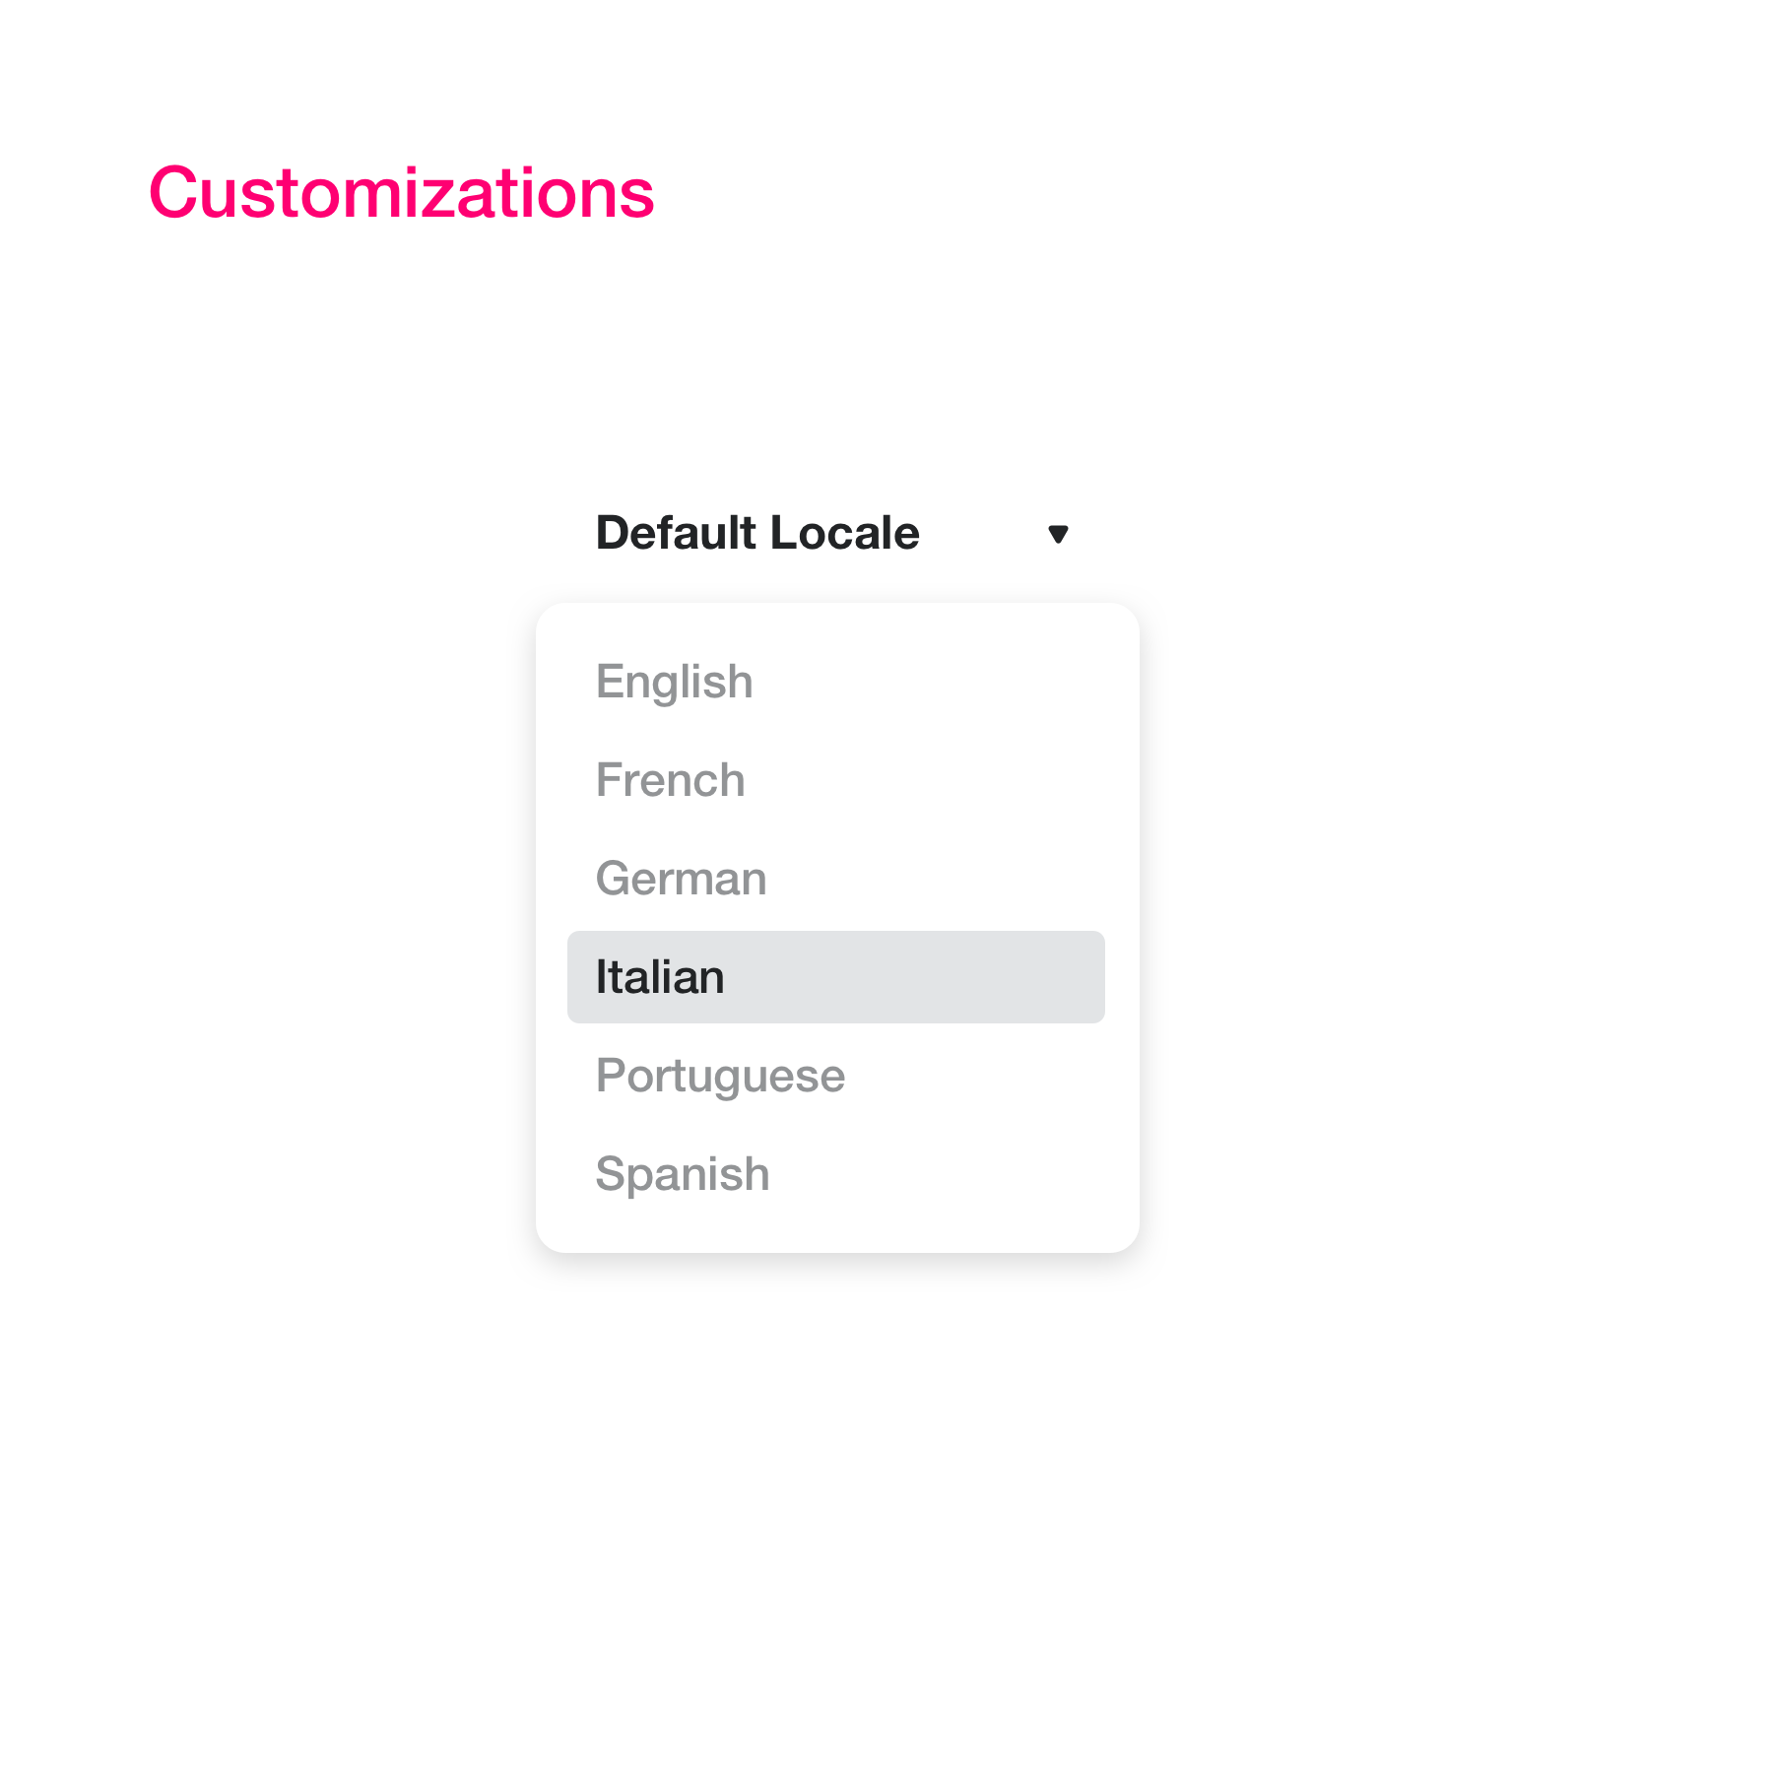
Task: Select English from the locale list
Action: (x=835, y=682)
